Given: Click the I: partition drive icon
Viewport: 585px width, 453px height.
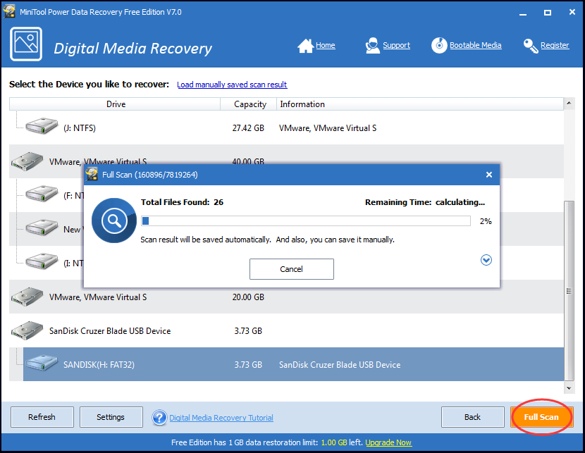Looking at the screenshot, I should point(42,261).
